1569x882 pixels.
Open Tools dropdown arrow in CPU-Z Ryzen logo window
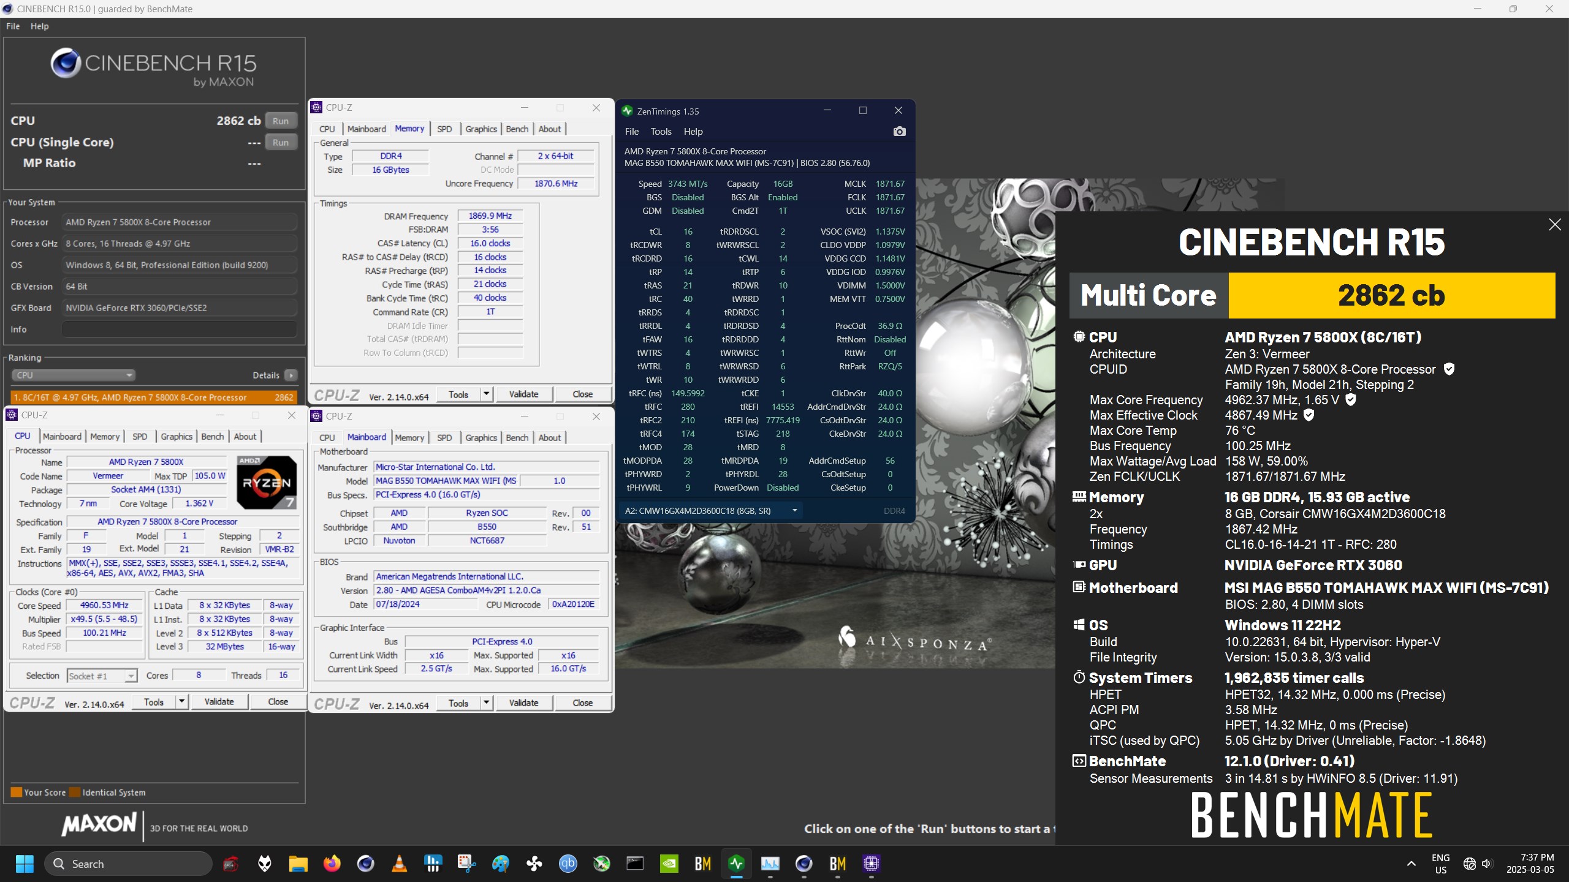(x=182, y=701)
